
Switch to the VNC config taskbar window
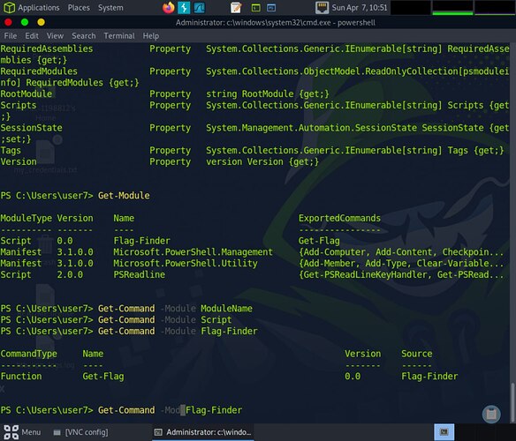point(81,432)
